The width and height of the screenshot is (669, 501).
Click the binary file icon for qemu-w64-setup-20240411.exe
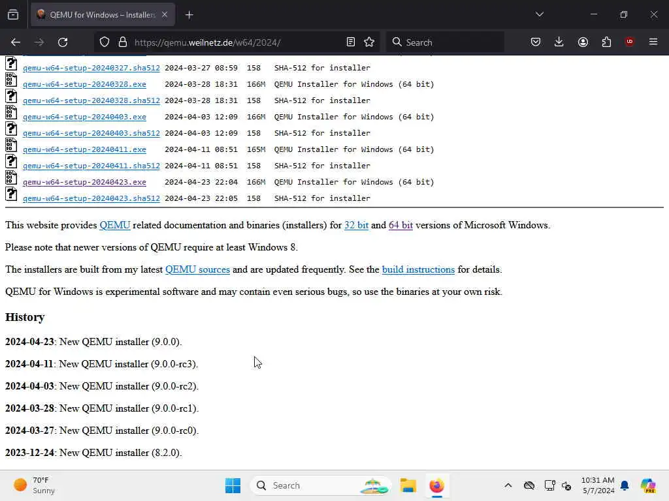point(11,145)
